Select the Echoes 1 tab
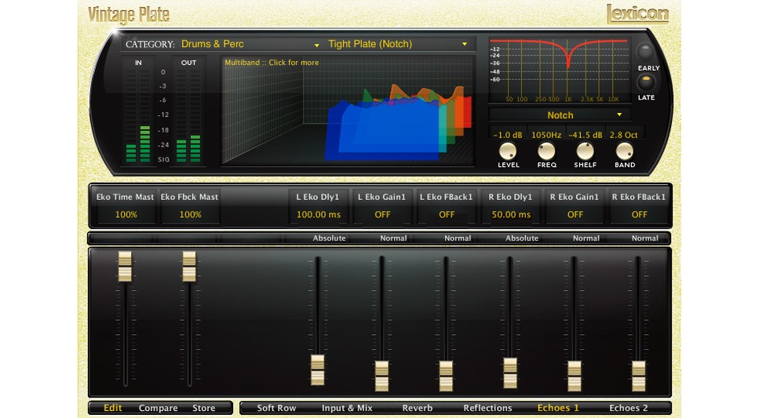Image resolution: width=759 pixels, height=418 pixels. (x=558, y=408)
